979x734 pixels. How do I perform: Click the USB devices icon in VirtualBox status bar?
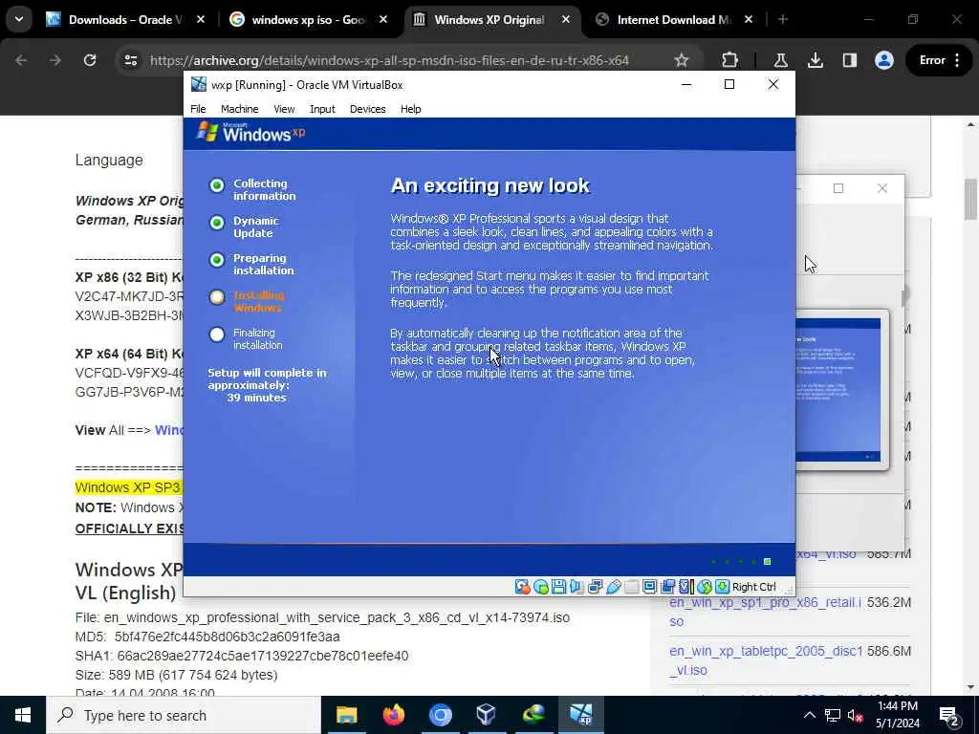[x=613, y=587]
